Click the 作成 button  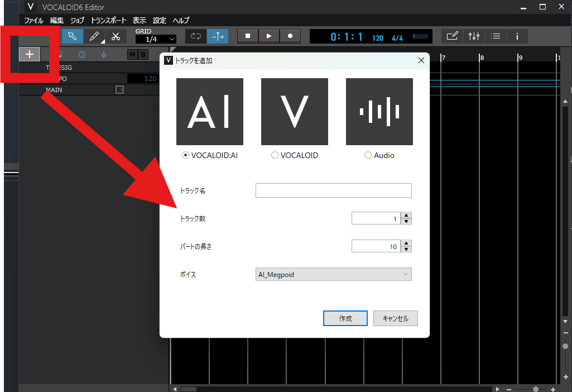point(345,318)
